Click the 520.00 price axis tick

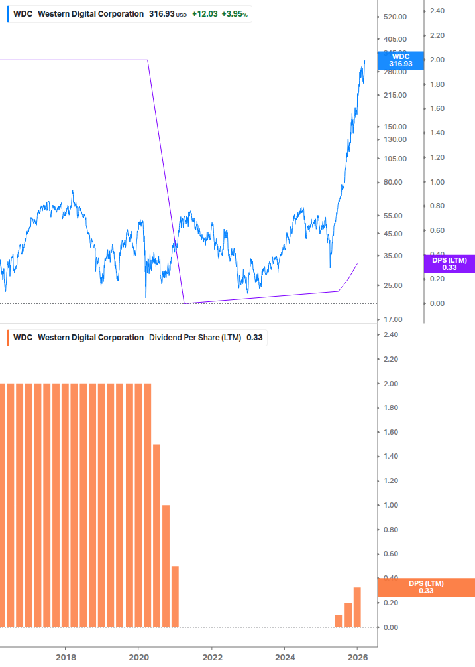pos(396,17)
